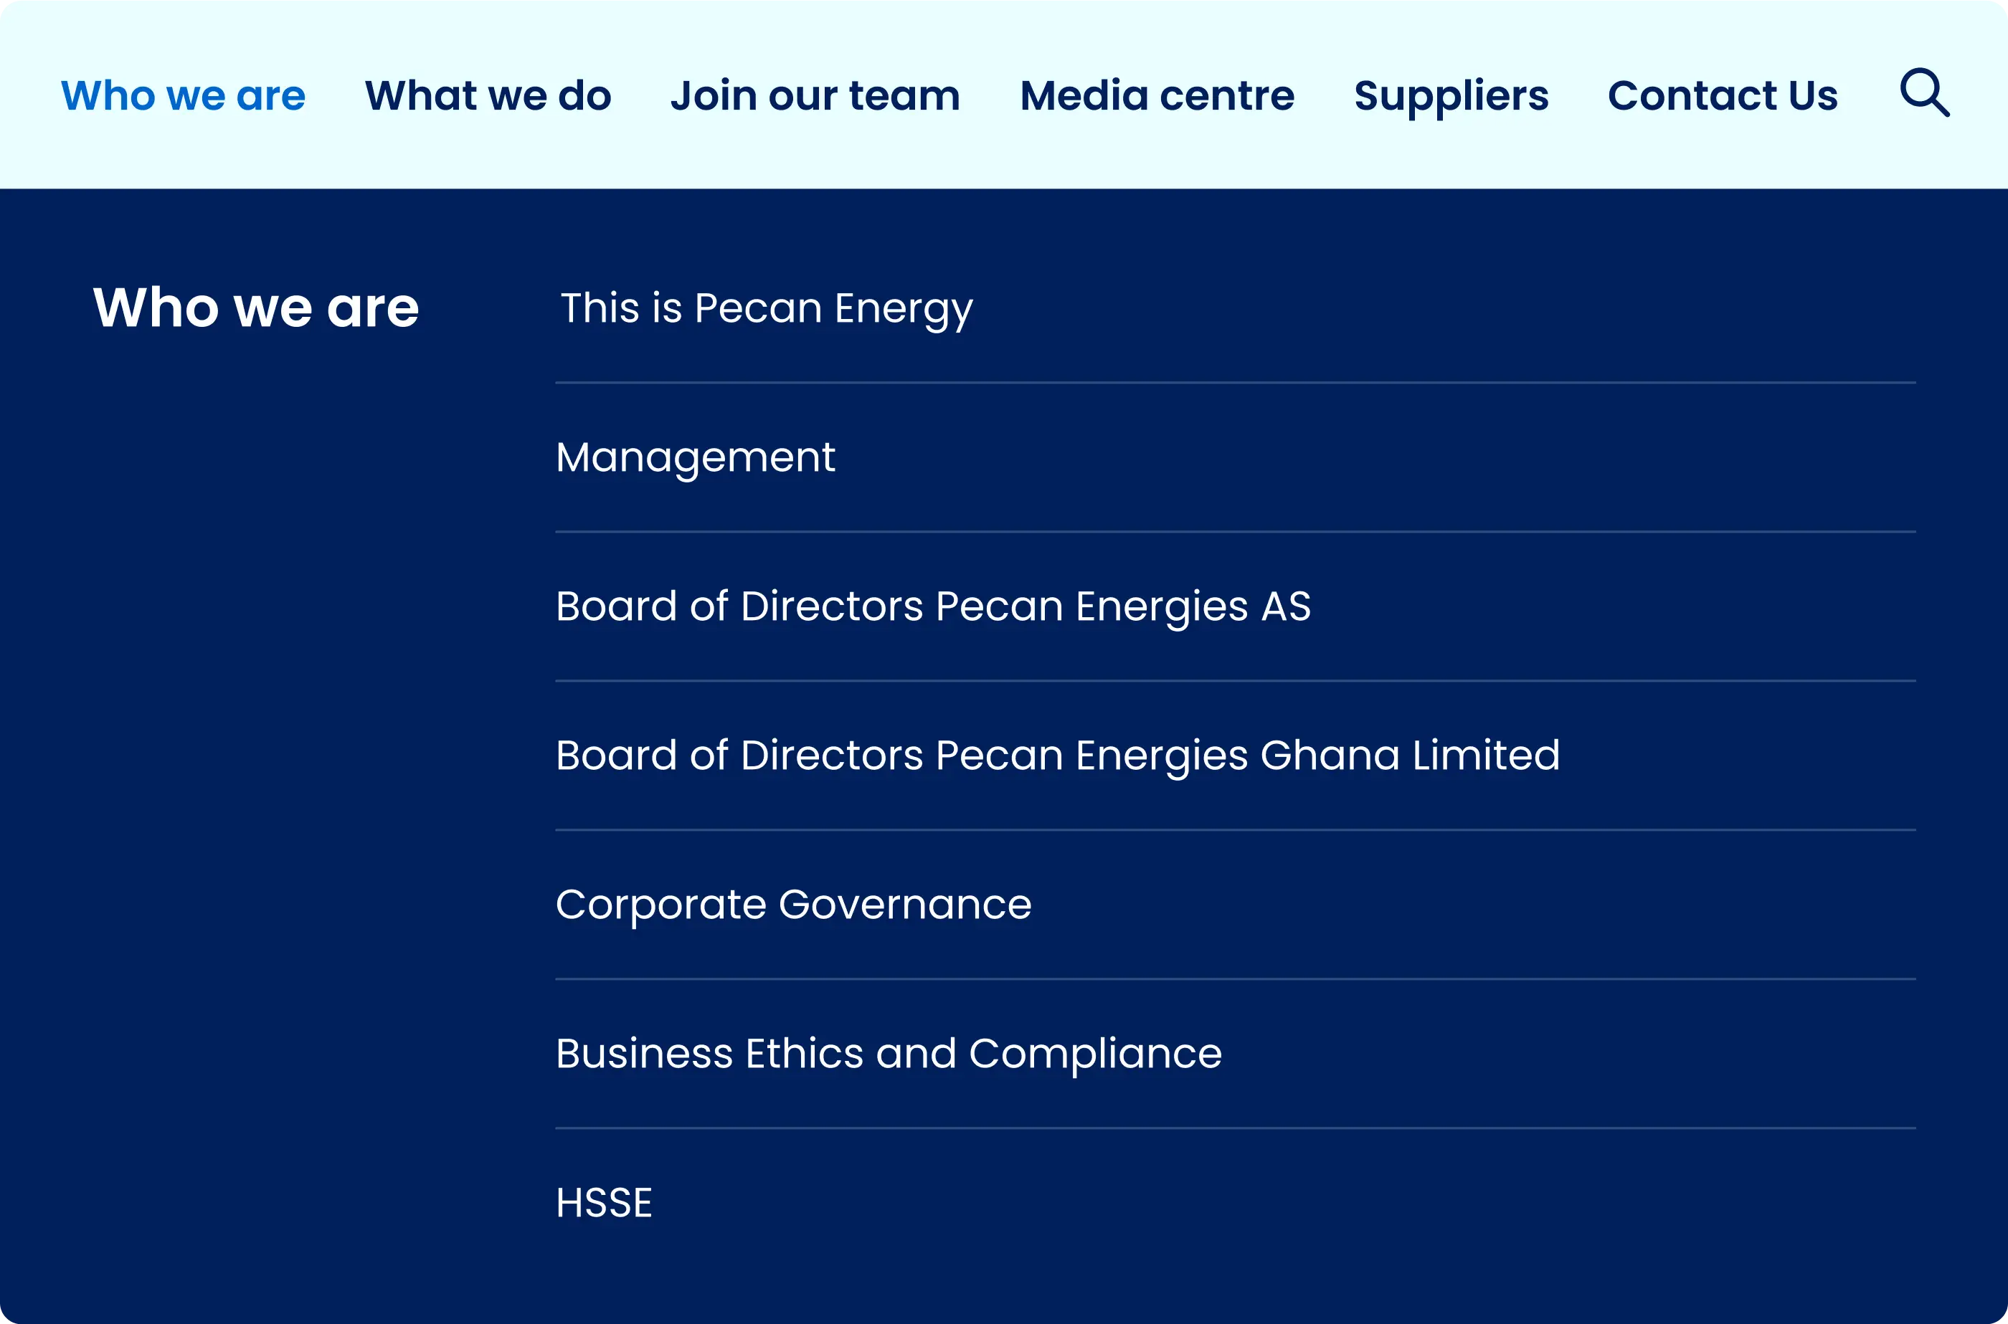This screenshot has width=2008, height=1324.
Task: View the Ghana Limited directors page
Action: [1058, 755]
